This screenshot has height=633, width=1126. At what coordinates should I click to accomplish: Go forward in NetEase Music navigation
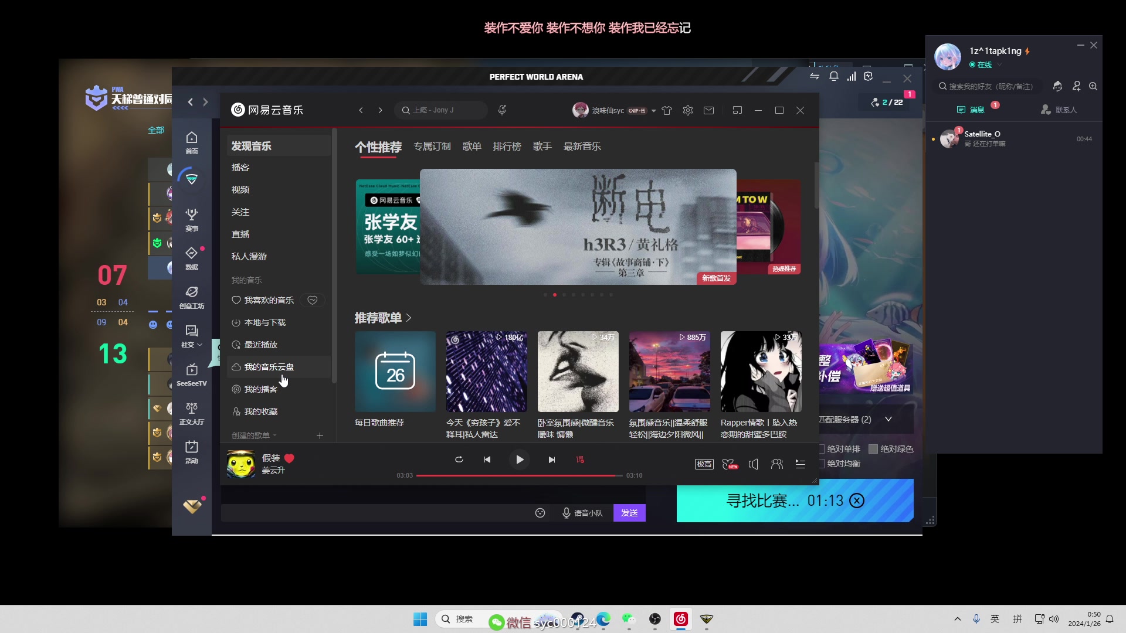click(380, 110)
